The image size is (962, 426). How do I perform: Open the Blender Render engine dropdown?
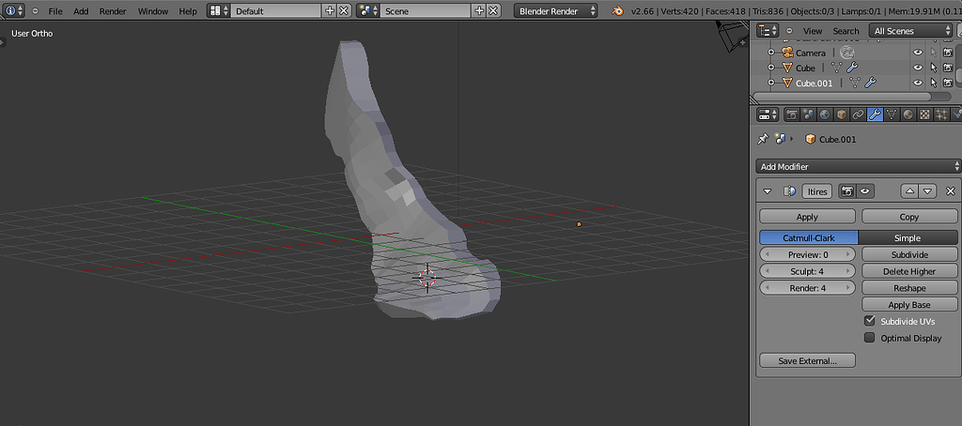click(x=556, y=11)
